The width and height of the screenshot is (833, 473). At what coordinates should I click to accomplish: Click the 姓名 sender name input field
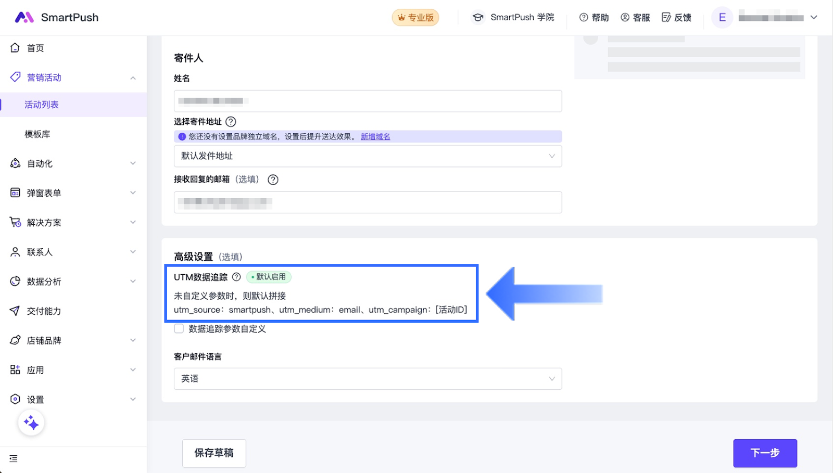click(368, 101)
